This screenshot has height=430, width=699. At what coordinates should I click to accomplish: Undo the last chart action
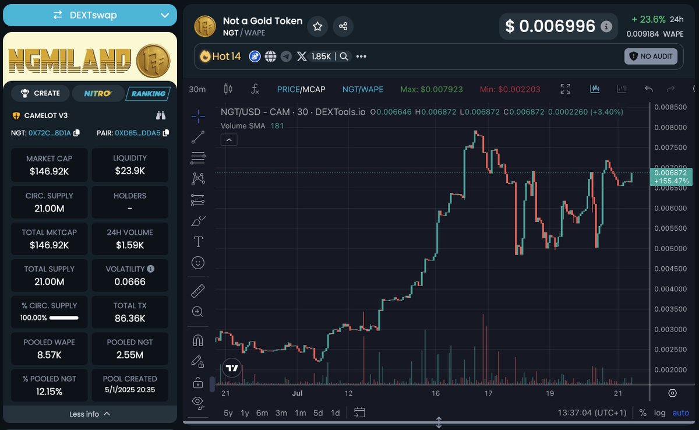(649, 89)
